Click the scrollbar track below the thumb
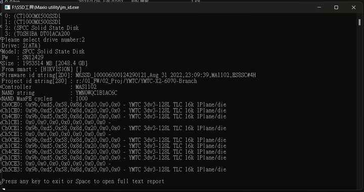This screenshot has height=192, width=364. point(359,107)
